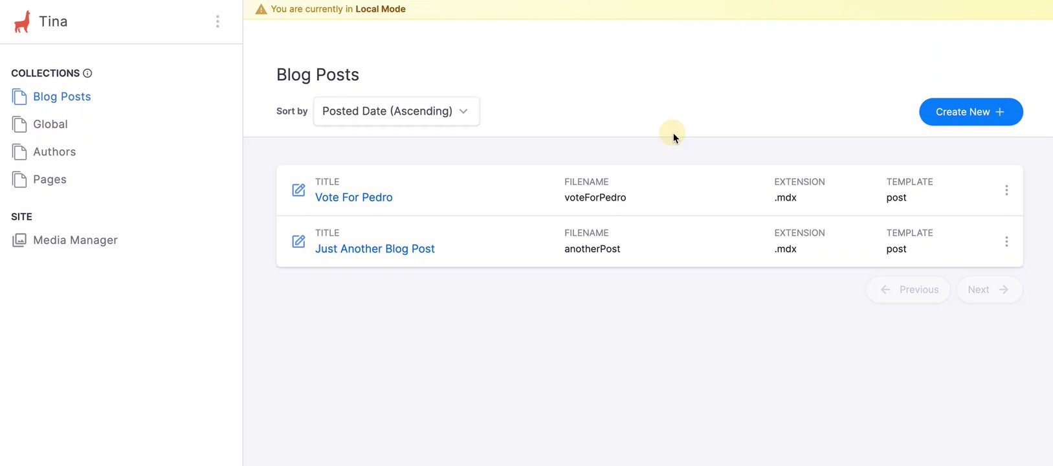Select Media Manager in the sidebar

[x=75, y=240]
